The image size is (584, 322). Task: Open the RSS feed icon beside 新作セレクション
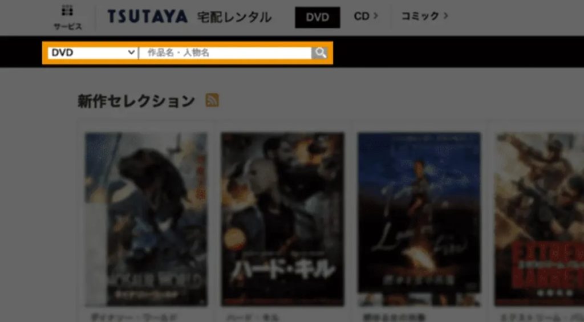(212, 101)
